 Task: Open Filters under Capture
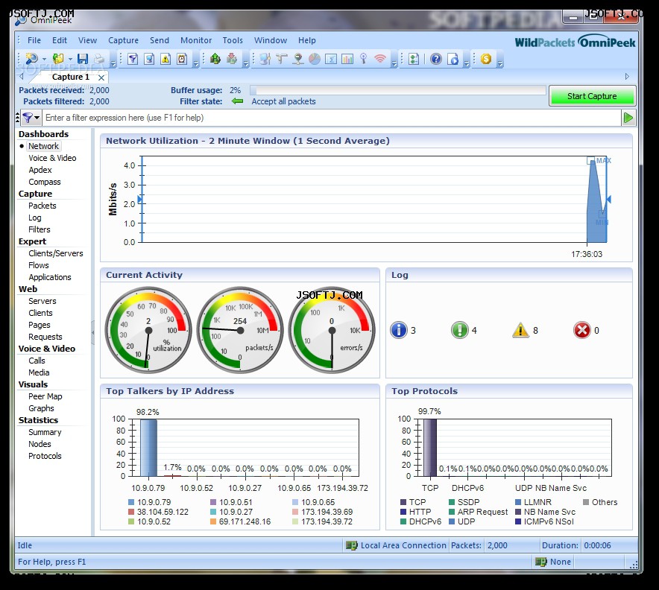39,229
